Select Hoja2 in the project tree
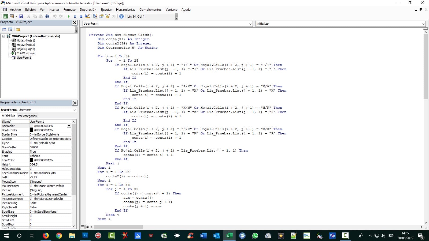This screenshot has width=429, height=241. point(25,45)
